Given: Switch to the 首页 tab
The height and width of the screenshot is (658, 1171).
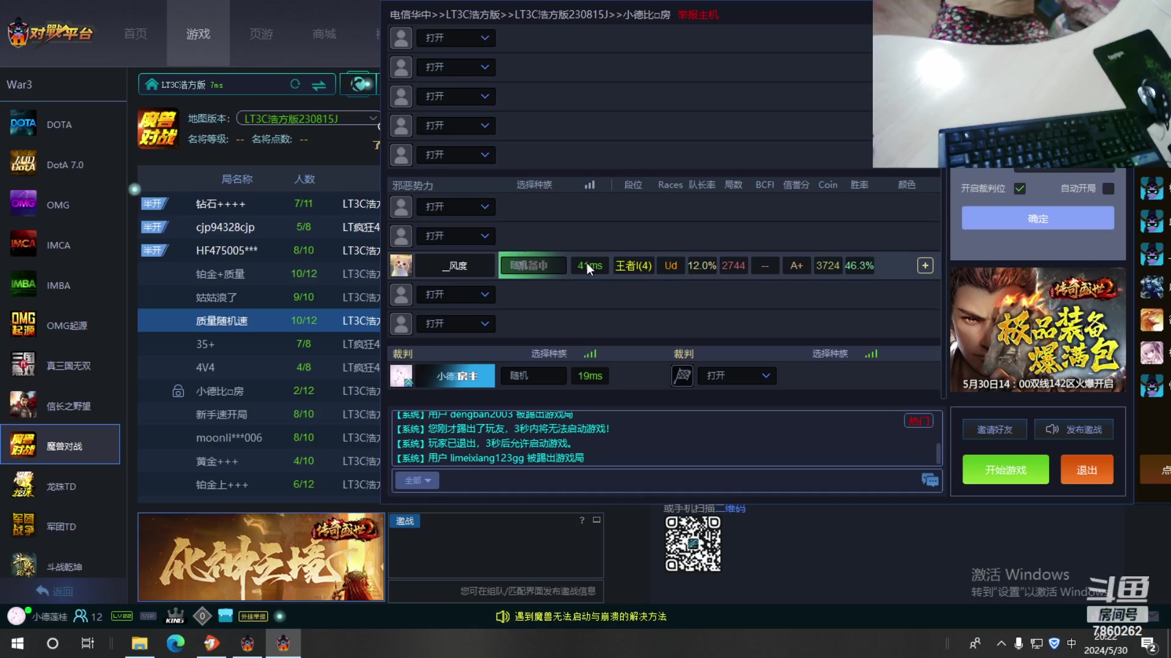Looking at the screenshot, I should point(135,34).
